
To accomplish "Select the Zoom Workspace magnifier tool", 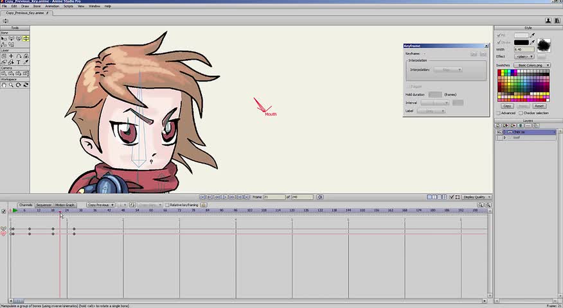I will coord(11,85).
